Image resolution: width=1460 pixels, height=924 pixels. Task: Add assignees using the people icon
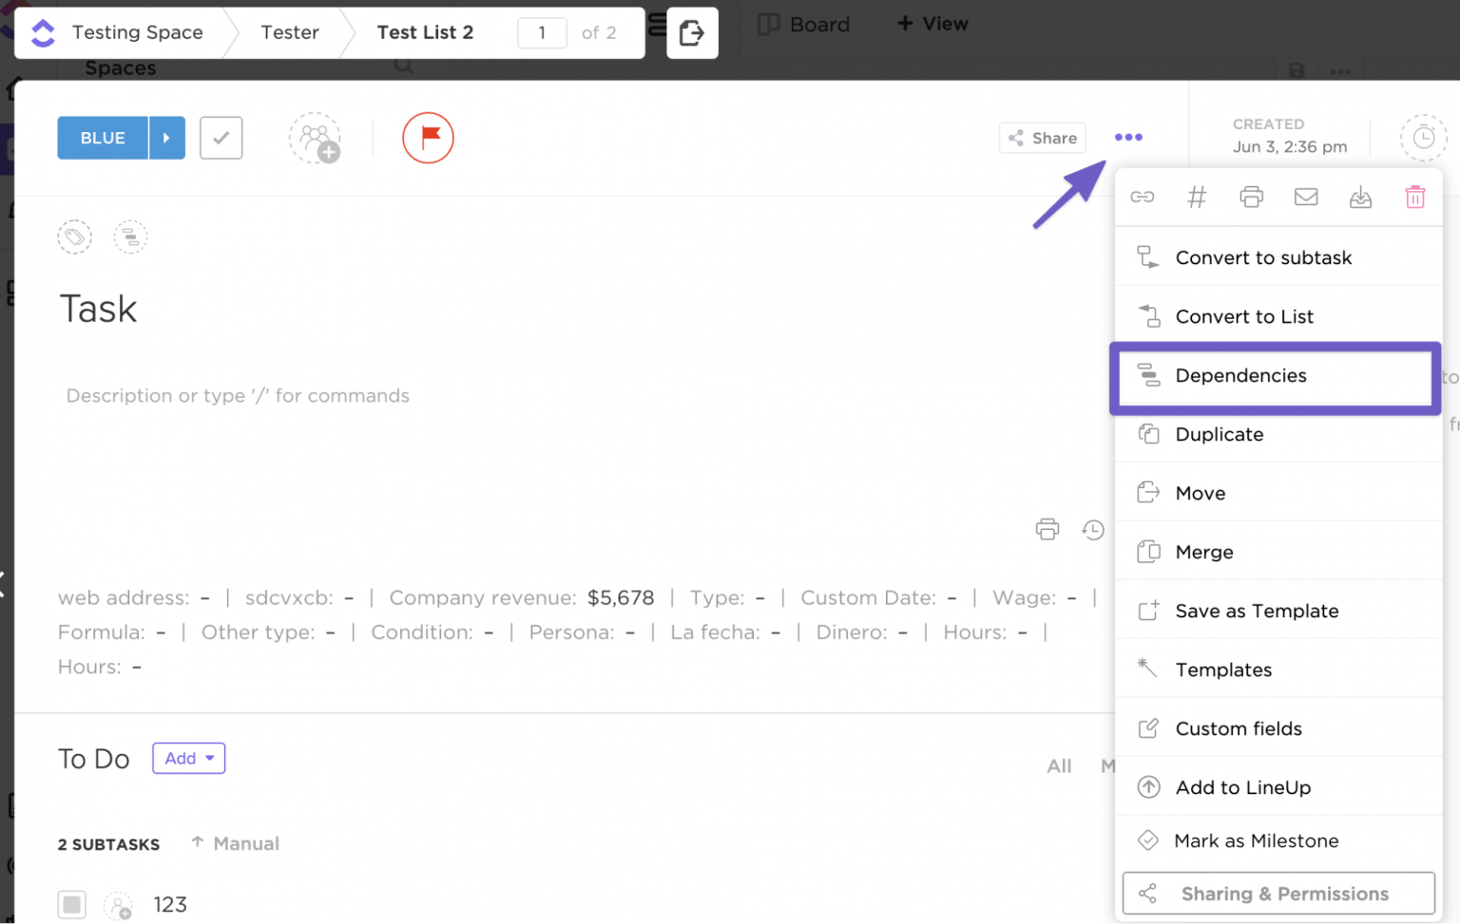[315, 138]
